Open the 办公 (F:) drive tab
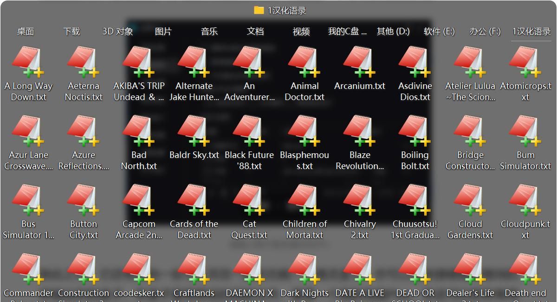 tap(485, 31)
